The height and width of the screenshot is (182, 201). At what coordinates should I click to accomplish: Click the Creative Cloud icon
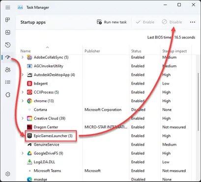29,119
